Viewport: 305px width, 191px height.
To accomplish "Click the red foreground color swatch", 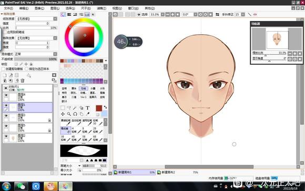I will (x=99, y=108).
